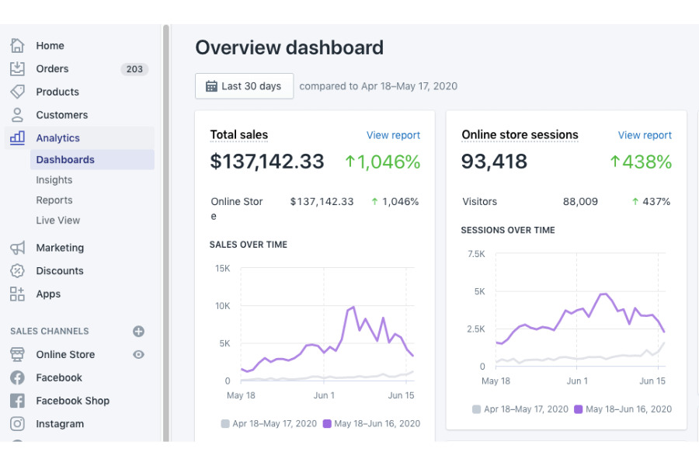This screenshot has width=699, height=466.
Task: Go to Reports under Analytics
Action: pos(54,200)
